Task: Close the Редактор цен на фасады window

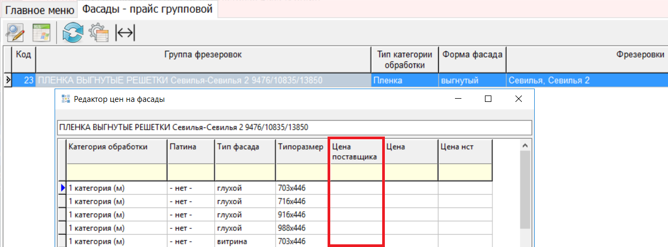Action: click(518, 99)
